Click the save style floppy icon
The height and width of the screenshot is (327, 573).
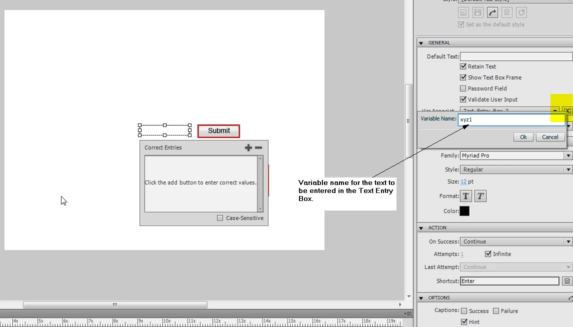pos(477,12)
